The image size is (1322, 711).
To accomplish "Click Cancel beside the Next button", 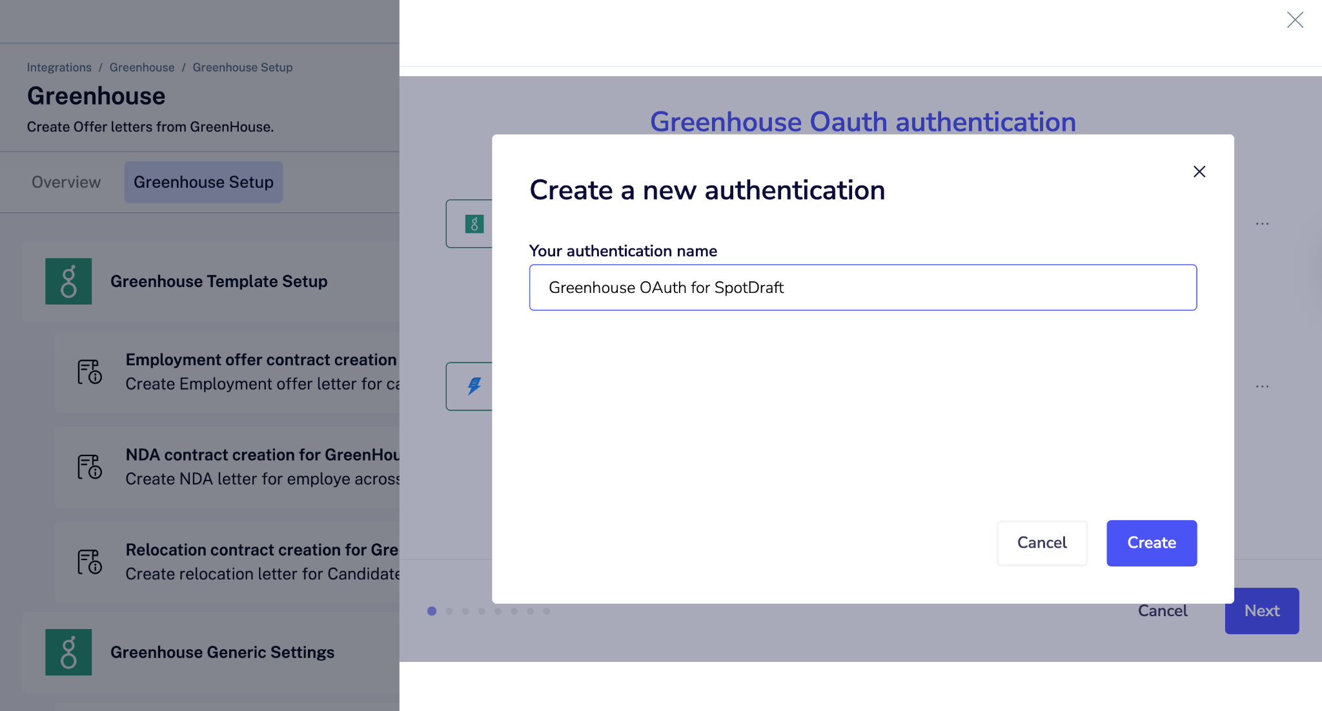I will coord(1162,610).
